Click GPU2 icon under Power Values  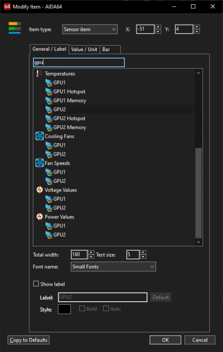[49, 235]
